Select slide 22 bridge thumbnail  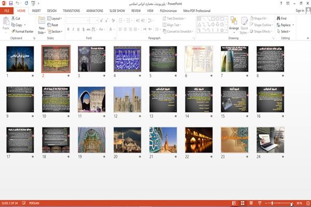199,140
